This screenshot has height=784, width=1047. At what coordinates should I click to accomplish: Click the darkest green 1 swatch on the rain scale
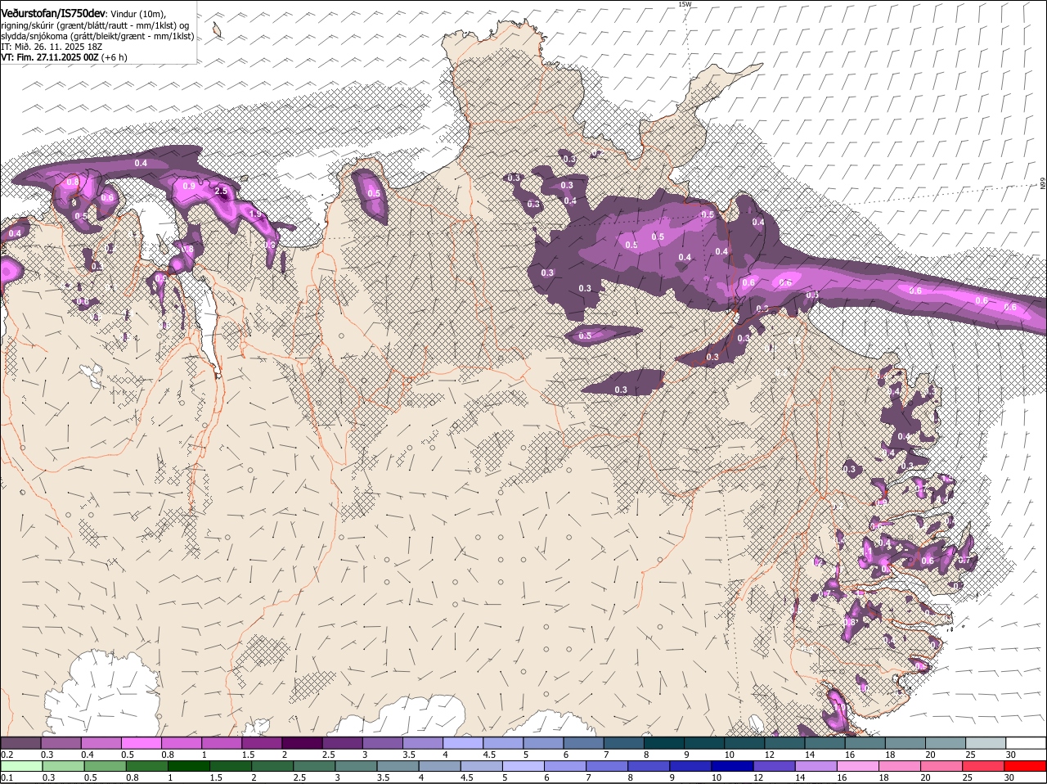[187, 766]
